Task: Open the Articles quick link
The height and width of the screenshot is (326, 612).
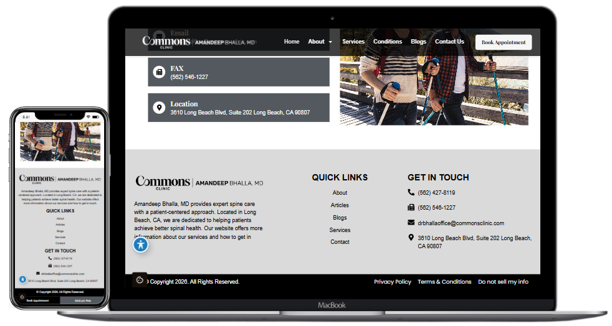Action: [340, 205]
